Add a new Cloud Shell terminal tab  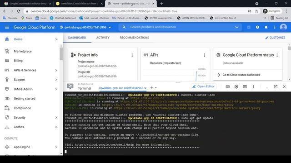151,87
